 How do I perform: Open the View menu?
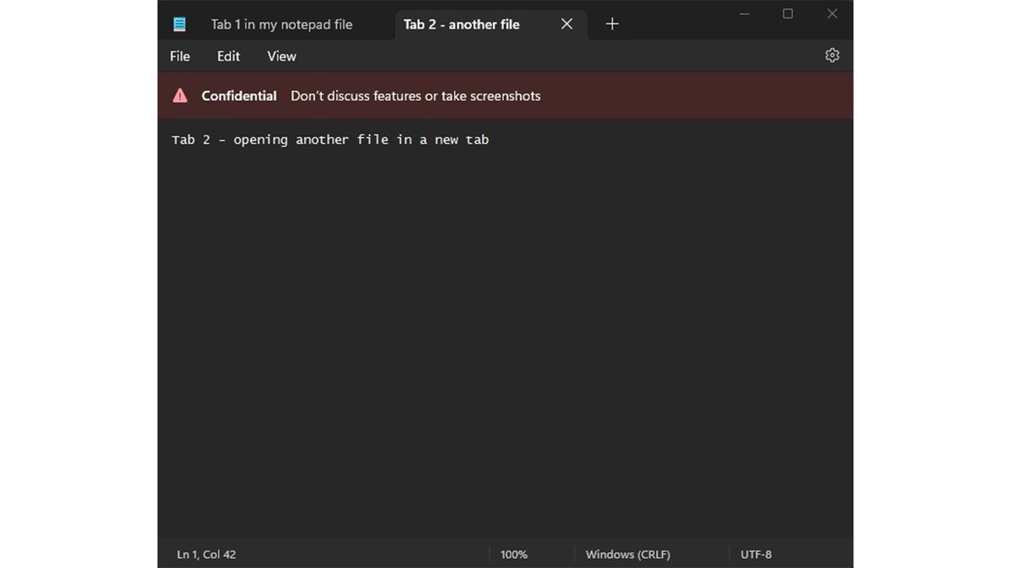[x=281, y=56]
